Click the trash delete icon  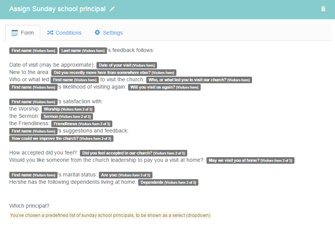tap(323, 9)
